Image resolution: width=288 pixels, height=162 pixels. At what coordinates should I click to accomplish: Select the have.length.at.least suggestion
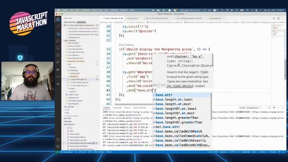pyautogui.click(x=182, y=99)
